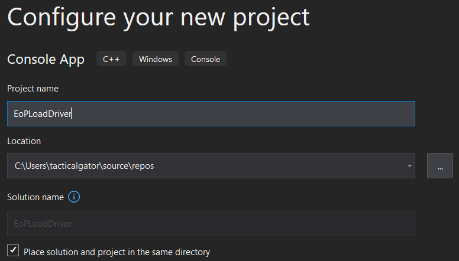
Task: Click the Solution name info icon
Action: [74, 197]
